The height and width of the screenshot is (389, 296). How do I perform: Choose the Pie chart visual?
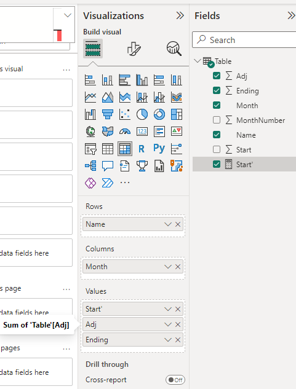pos(142,114)
